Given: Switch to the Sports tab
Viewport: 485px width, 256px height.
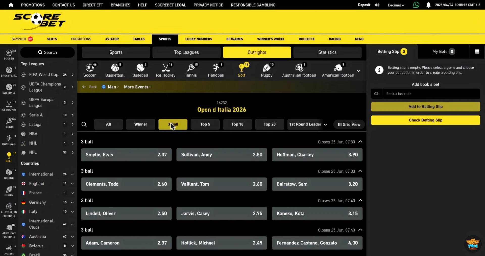Looking at the screenshot, I should (x=116, y=52).
